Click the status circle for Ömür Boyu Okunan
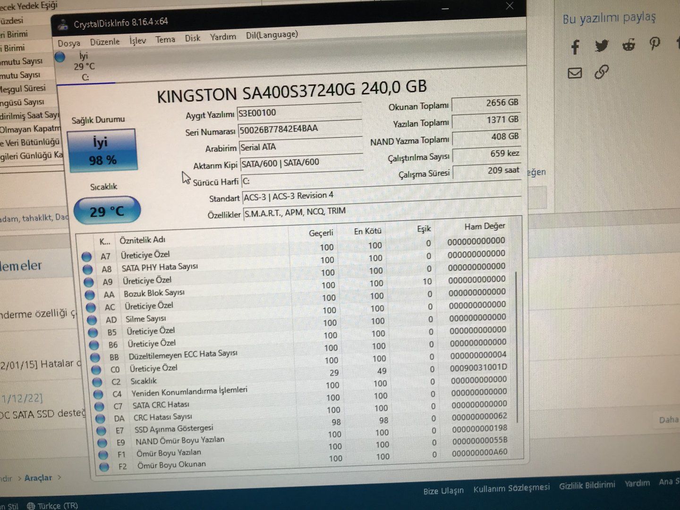The height and width of the screenshot is (510, 680). [x=104, y=467]
